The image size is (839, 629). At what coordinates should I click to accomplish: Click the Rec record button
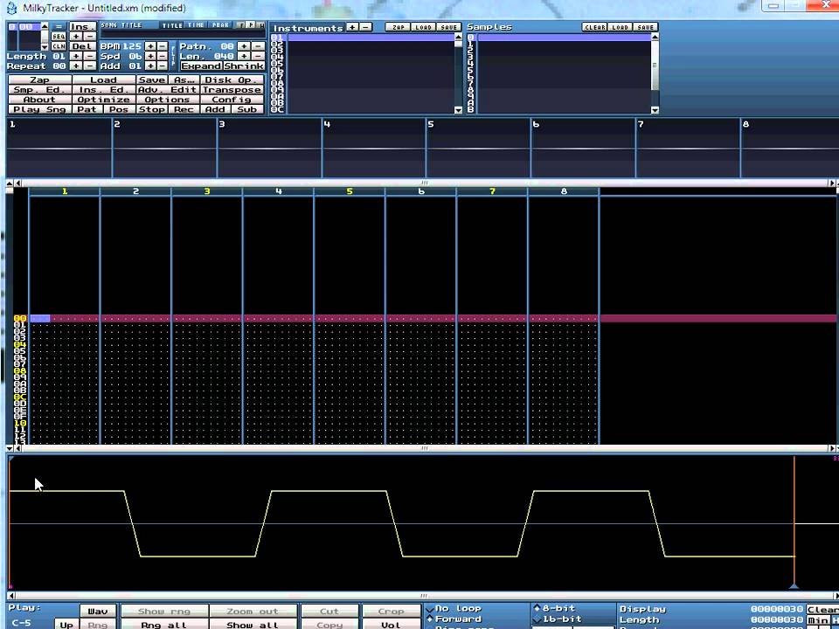coord(184,109)
